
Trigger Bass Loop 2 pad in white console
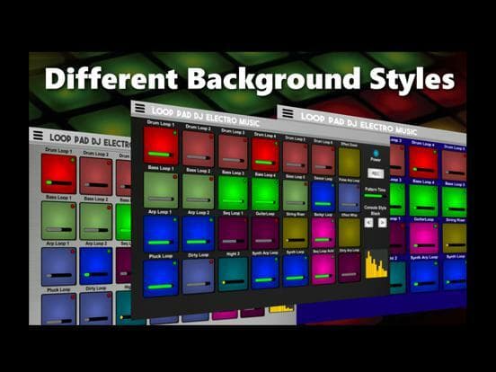click(x=96, y=221)
